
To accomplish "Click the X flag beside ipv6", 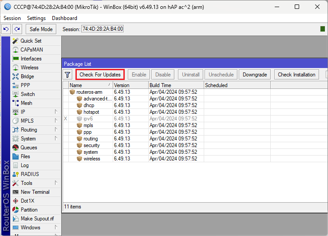I will 66,119.
